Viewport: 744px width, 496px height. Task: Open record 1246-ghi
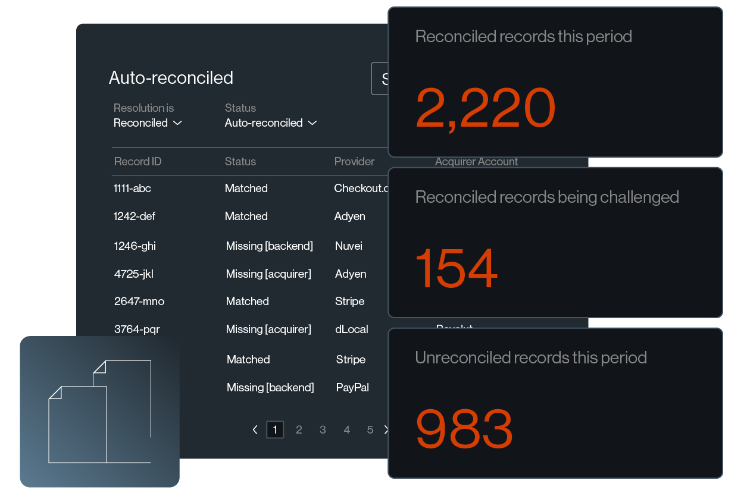(135, 246)
